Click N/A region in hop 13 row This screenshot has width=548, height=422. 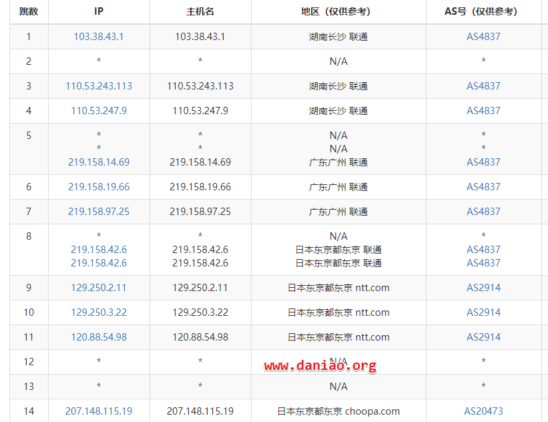(x=338, y=387)
